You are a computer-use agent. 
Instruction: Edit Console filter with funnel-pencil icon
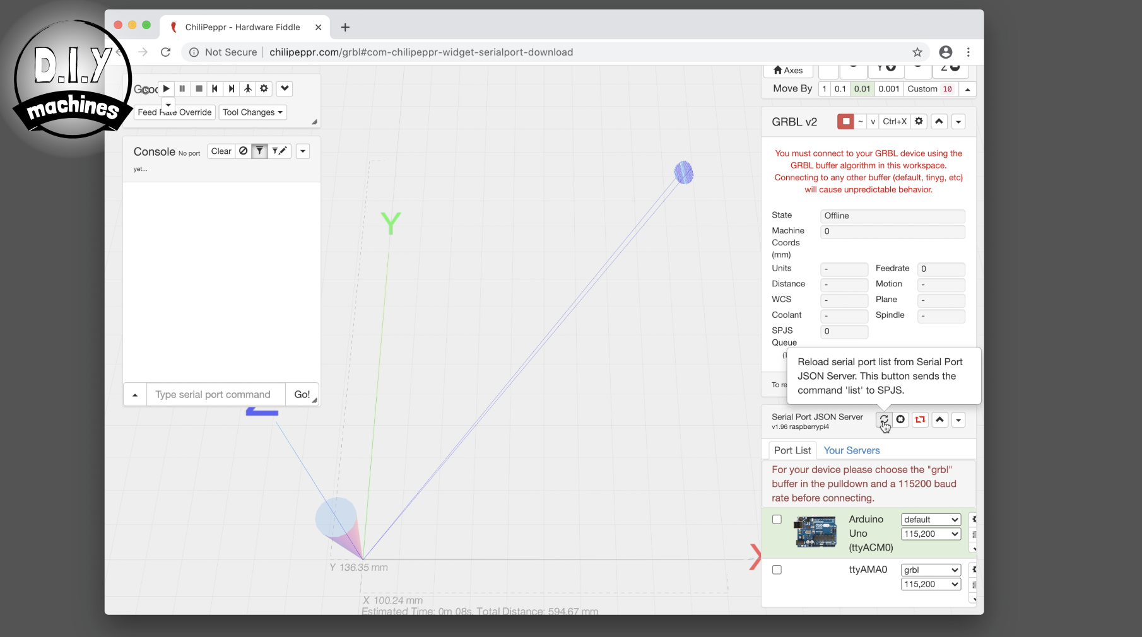coord(280,151)
